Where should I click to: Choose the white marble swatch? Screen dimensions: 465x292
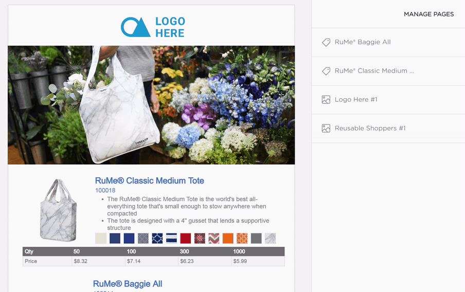[270, 239]
